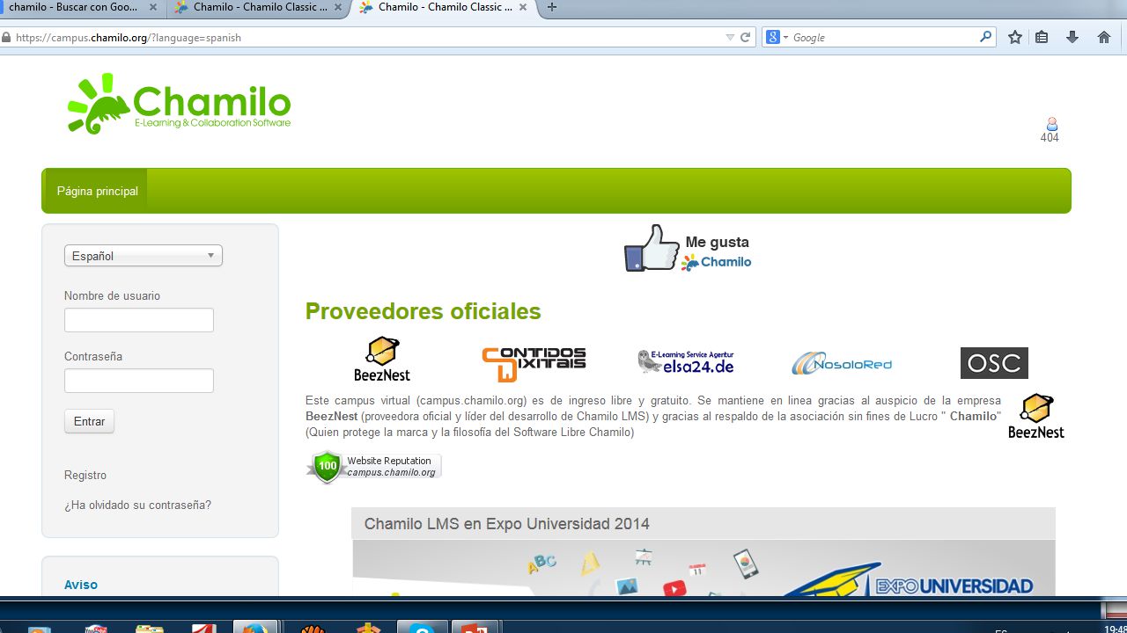Screen dimensions: 1127x633
Task: Click the Chamilo link under Me gusta
Action: point(717,262)
